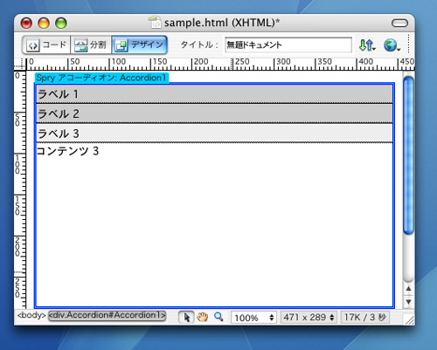Select the arrow pointer tool in status bar
Viewport: 437px width, 350px height.
click(186, 317)
